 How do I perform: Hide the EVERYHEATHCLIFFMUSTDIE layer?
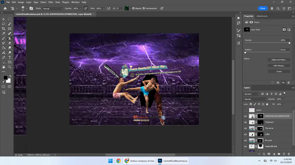[245, 116]
